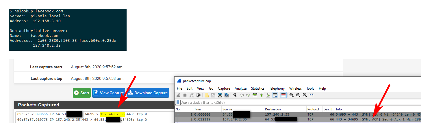This screenshot has width=430, height=132.
Task: Reload this capture file in Wireshark
Action: (x=227, y=95)
